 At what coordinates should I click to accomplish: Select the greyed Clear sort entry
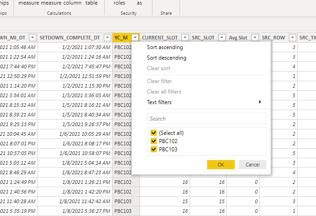point(158,68)
